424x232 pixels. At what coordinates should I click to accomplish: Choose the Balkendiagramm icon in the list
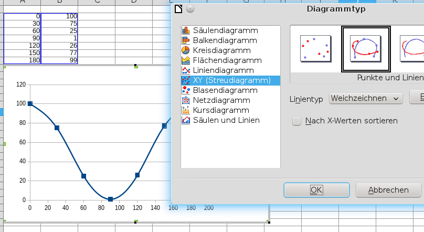(x=186, y=40)
